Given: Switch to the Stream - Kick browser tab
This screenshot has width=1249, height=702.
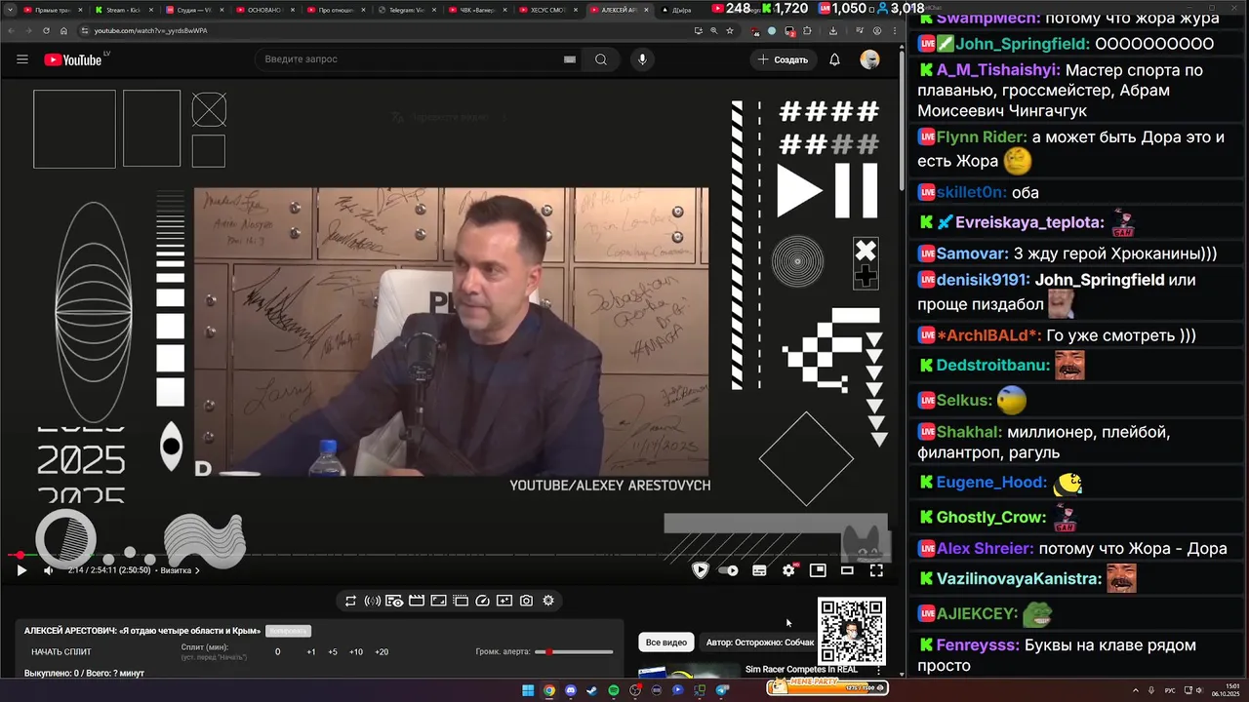Looking at the screenshot, I should [x=122, y=10].
